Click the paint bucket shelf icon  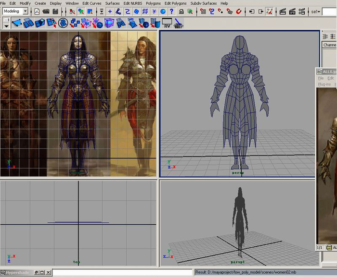(179, 23)
